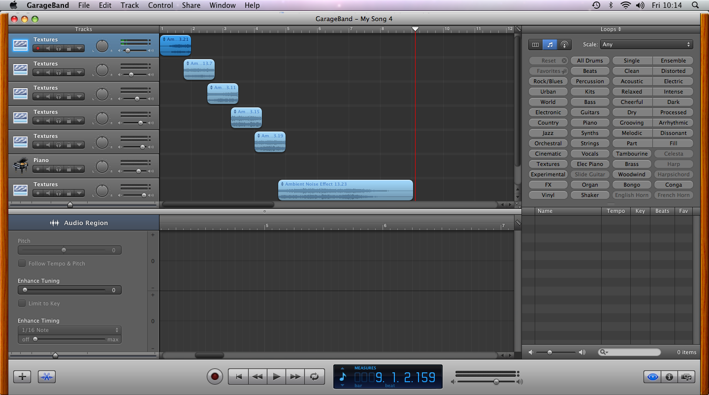This screenshot has width=709, height=395.
Task: Expand automation on the selected Textures track
Action: (x=79, y=48)
